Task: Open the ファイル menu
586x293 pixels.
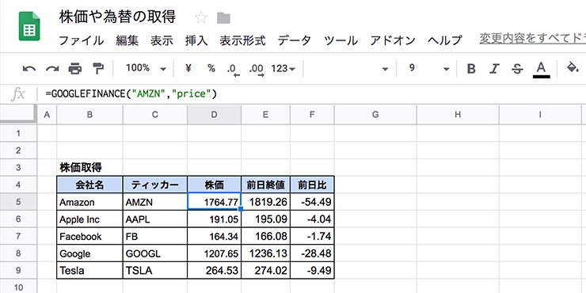Action: [82, 40]
